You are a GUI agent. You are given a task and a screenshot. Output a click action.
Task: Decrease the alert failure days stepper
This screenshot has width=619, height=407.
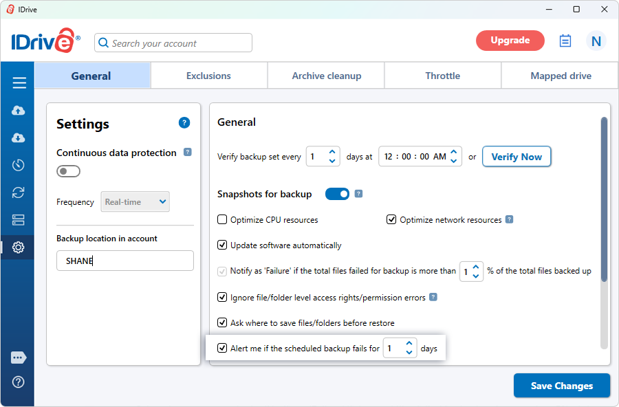tap(409, 353)
